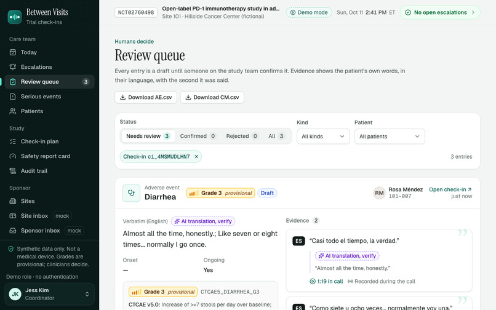The height and width of the screenshot is (310, 496).
Task: Click the Review queue clipboard icon
Action: [x=13, y=82]
